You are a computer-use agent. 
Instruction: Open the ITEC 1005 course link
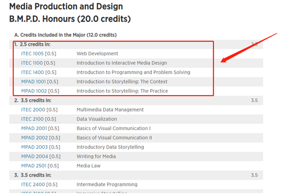pos(32,53)
